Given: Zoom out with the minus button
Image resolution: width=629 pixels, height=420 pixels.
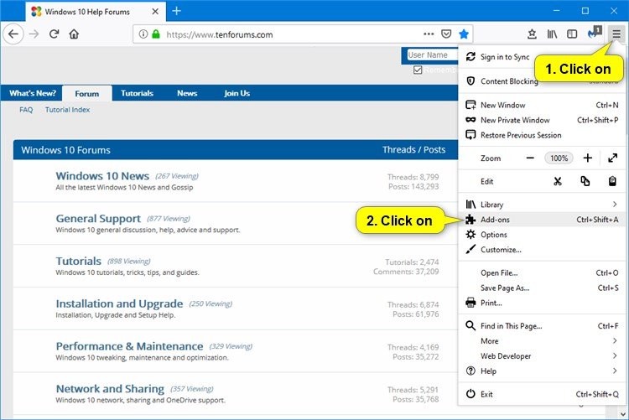Looking at the screenshot, I should (x=530, y=158).
